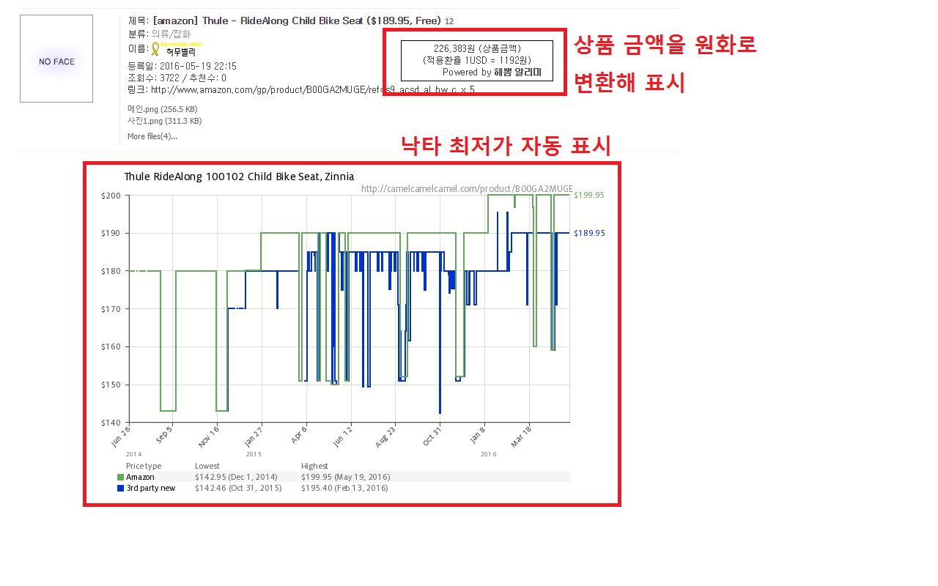938x586 pixels.
Task: Click the exchange rate text 1USD = 1192원
Action: click(x=496, y=60)
